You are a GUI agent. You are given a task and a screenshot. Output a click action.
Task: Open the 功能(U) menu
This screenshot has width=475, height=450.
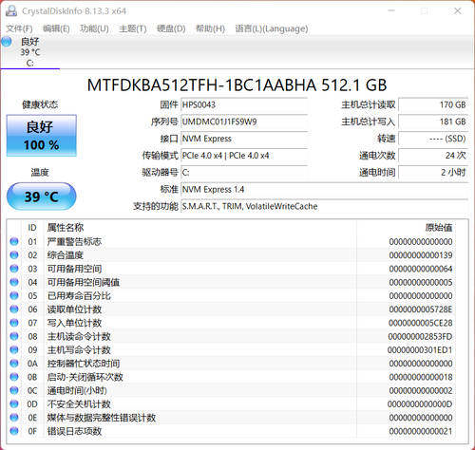click(x=94, y=28)
